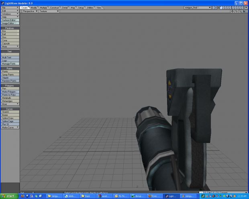Switch to the Construct tab
249x199 pixels.
click(55, 8)
